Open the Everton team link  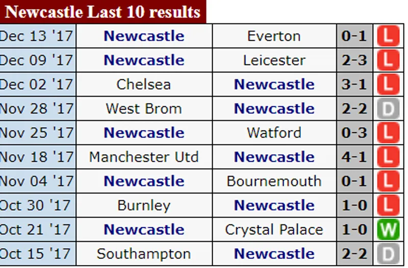click(x=274, y=36)
